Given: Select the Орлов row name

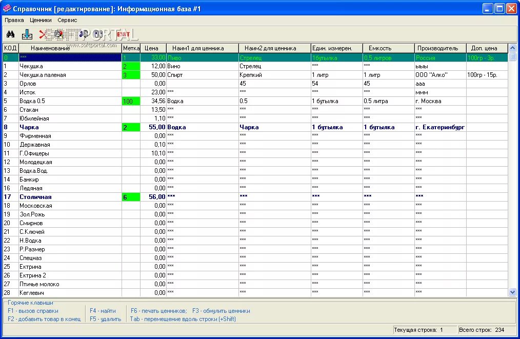Looking at the screenshot, I should pos(70,84).
